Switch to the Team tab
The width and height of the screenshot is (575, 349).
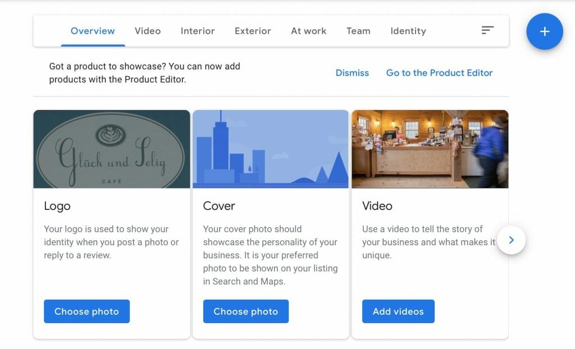[358, 31]
